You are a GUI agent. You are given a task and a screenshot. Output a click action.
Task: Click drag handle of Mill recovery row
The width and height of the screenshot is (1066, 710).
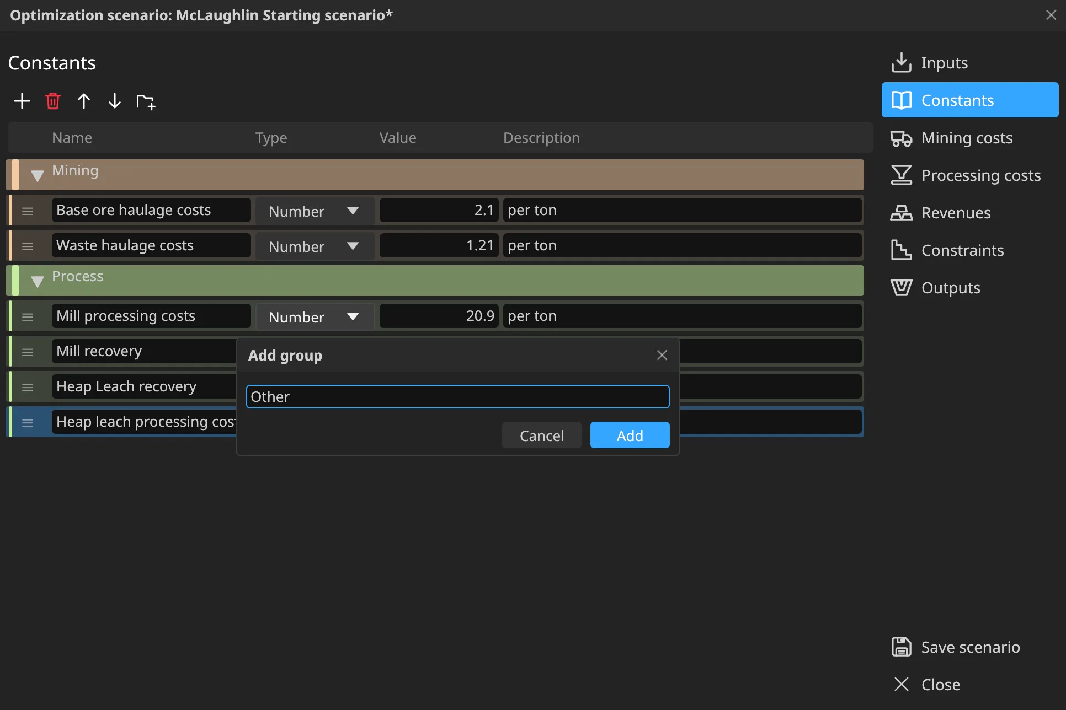(28, 352)
